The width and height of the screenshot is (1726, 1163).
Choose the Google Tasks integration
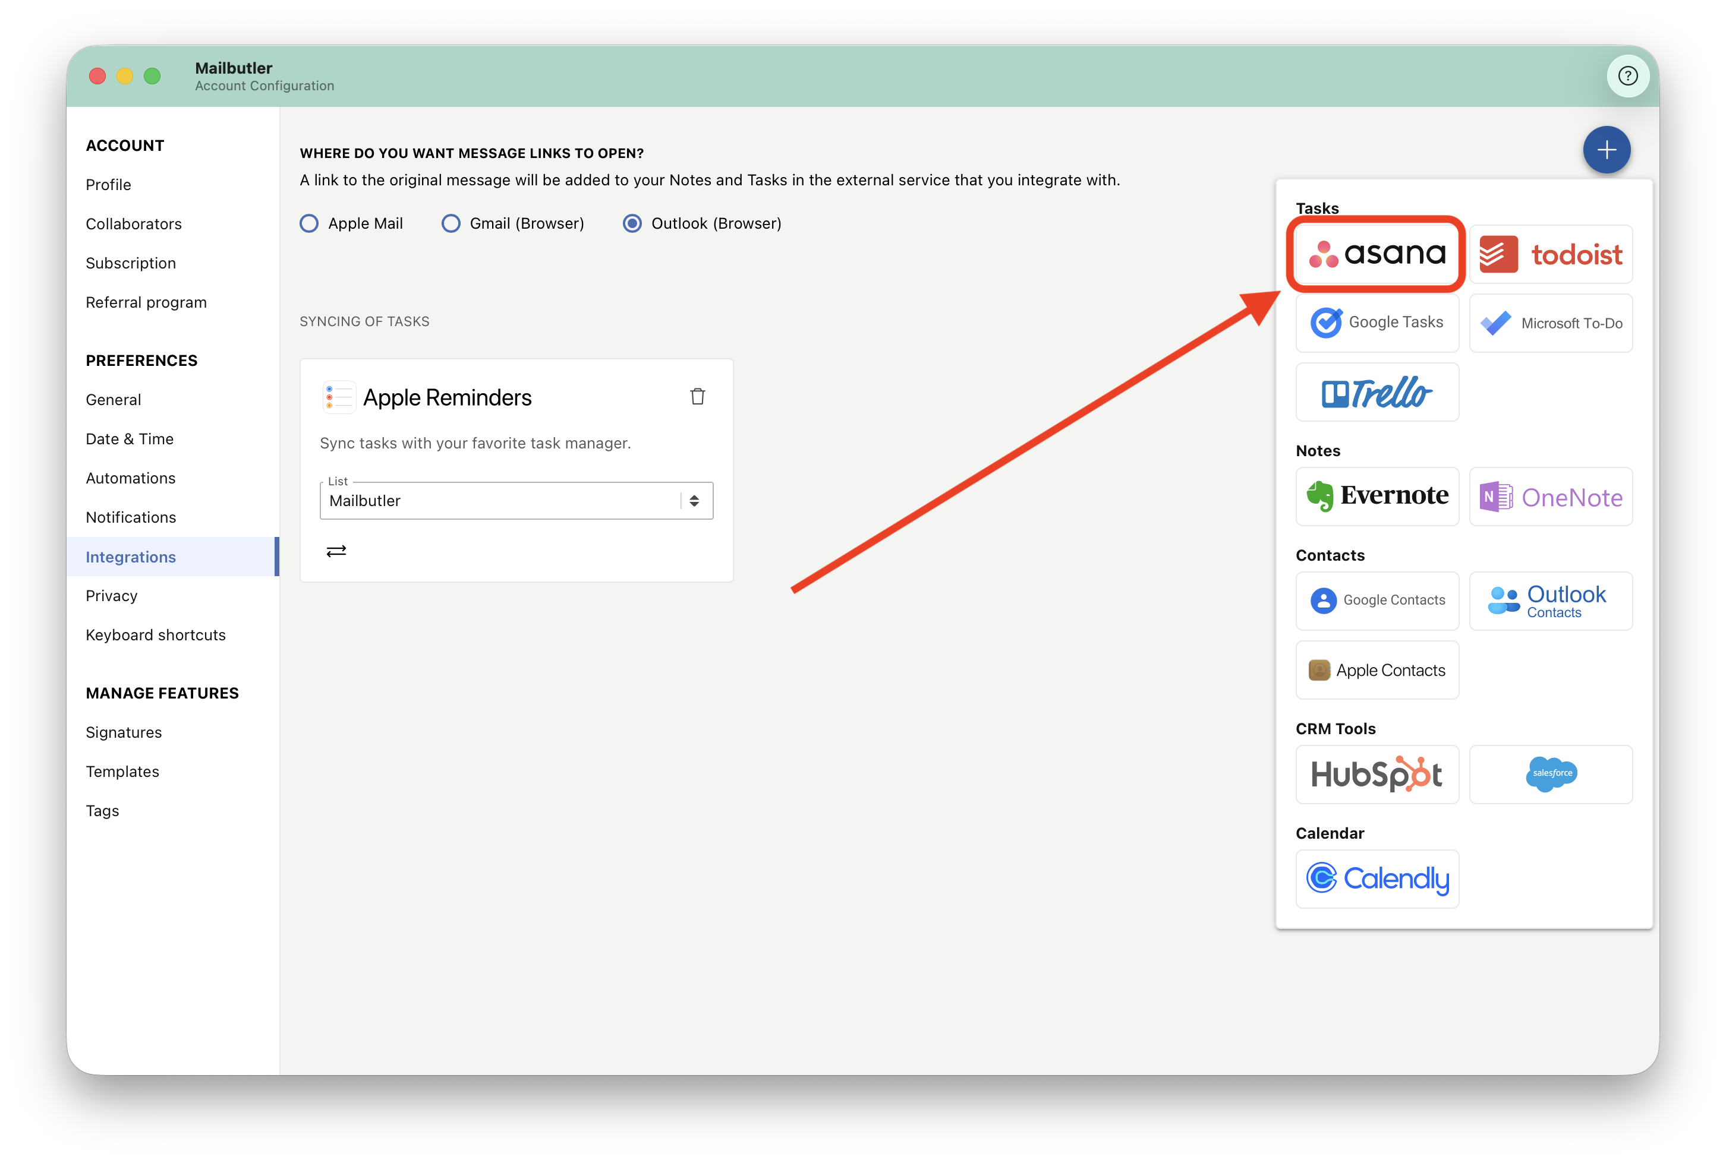point(1377,323)
